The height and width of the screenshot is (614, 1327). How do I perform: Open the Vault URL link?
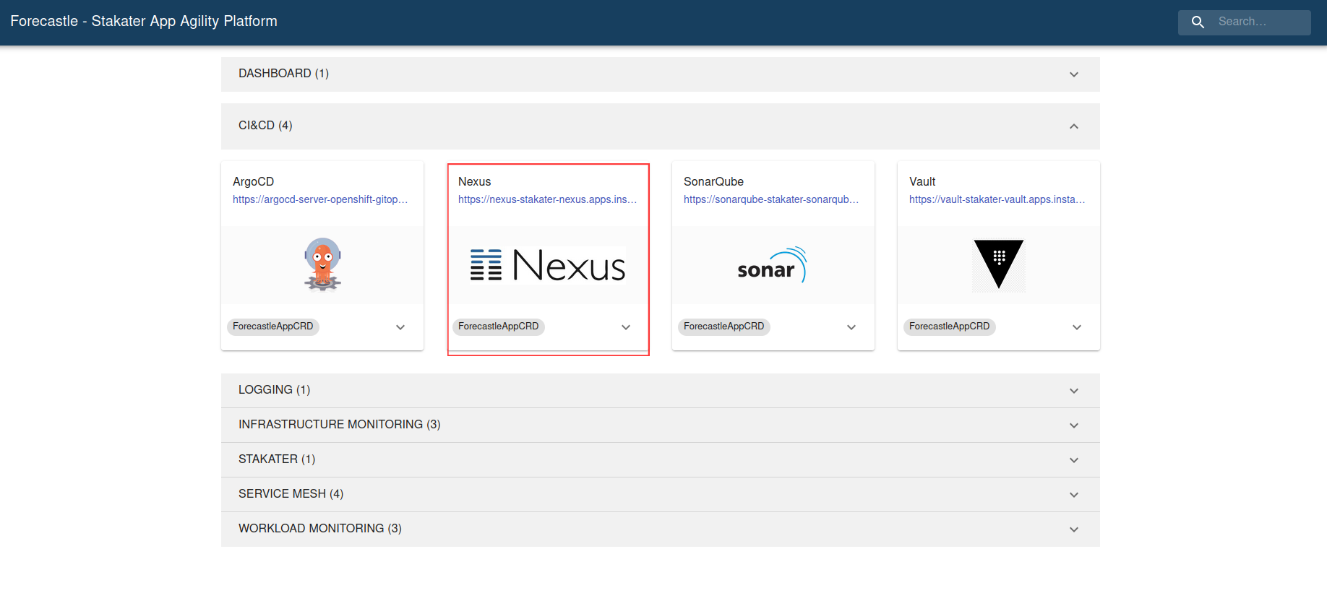click(x=997, y=199)
